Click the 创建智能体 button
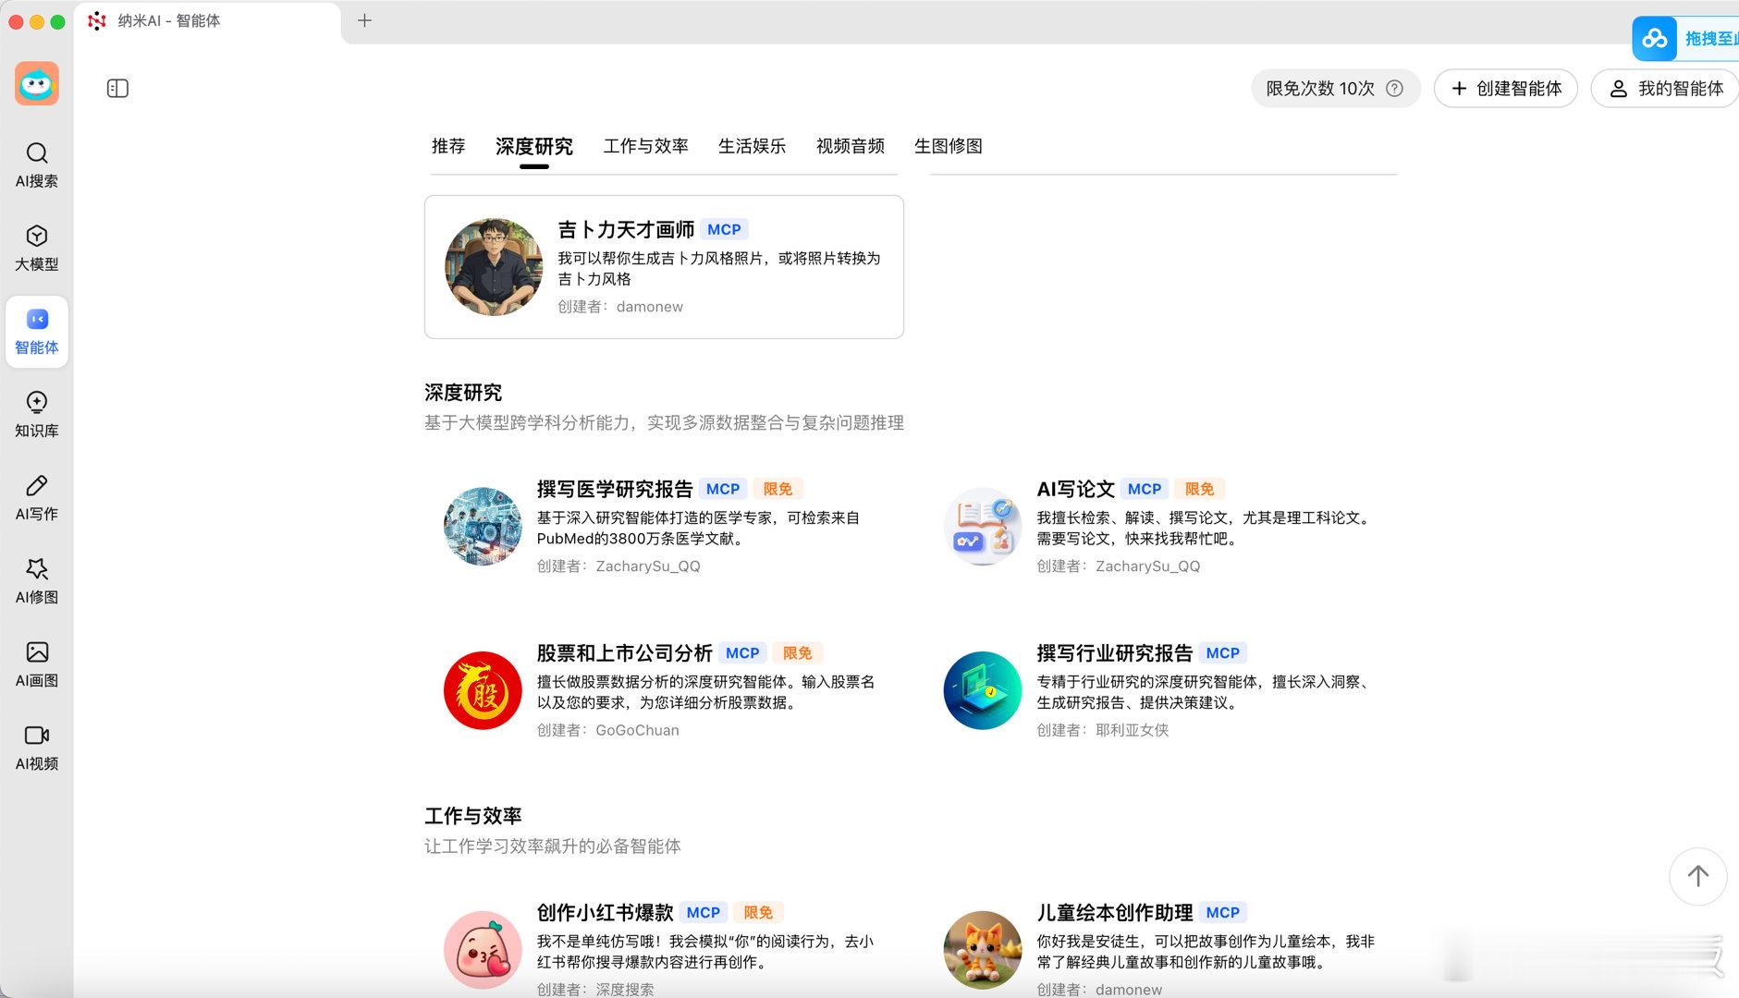This screenshot has height=998, width=1739. point(1506,88)
